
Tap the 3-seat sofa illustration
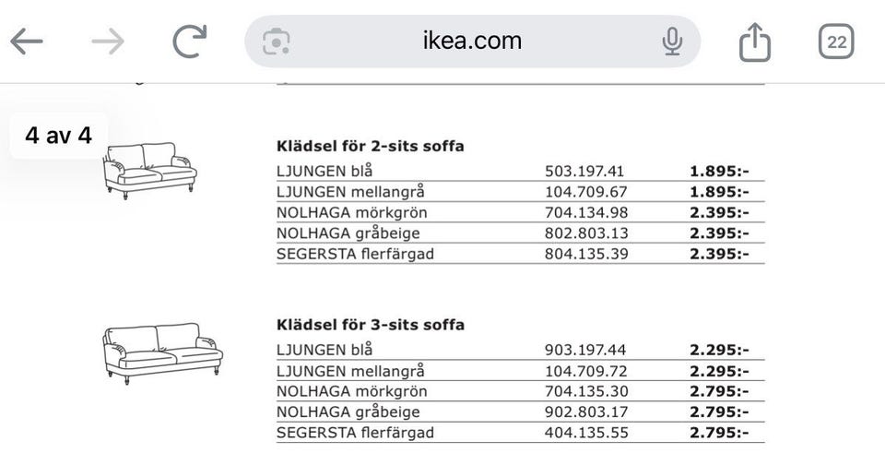[162, 349]
